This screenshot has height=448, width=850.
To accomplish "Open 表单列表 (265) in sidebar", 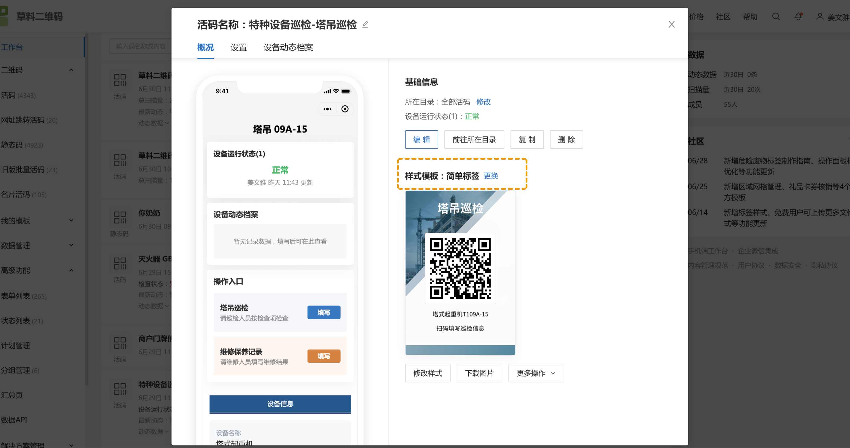I will (23, 296).
